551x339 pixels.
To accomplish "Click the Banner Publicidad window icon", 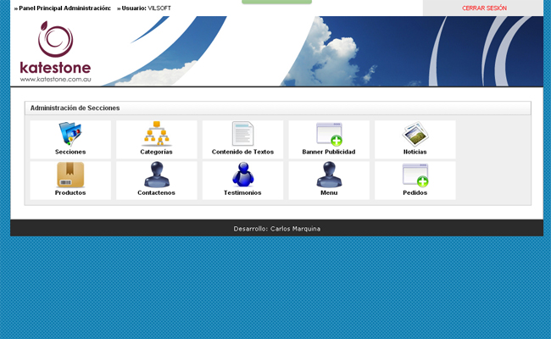I will (329, 134).
